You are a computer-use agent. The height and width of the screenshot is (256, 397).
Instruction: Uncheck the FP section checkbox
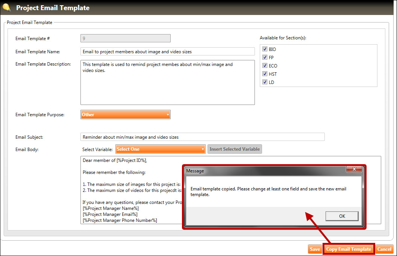pos(265,57)
